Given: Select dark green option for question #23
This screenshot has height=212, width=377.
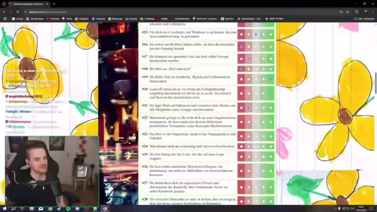Looking at the screenshot, I should pyautogui.click(x=271, y=136).
